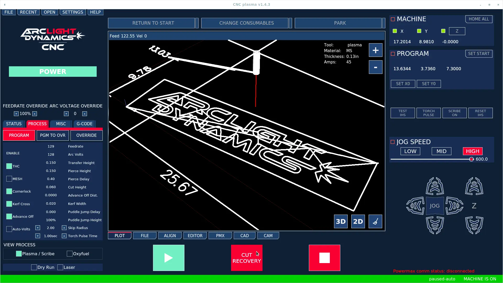
Task: Select the torch pointer icon below the 2D button
Action: [375, 221]
